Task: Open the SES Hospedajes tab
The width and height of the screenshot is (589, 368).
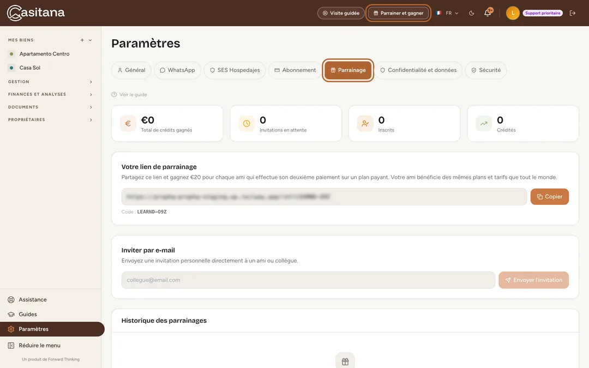Action: pos(235,70)
